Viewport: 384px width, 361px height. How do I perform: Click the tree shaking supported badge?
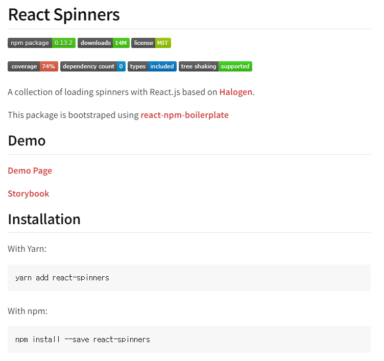pyautogui.click(x=215, y=66)
